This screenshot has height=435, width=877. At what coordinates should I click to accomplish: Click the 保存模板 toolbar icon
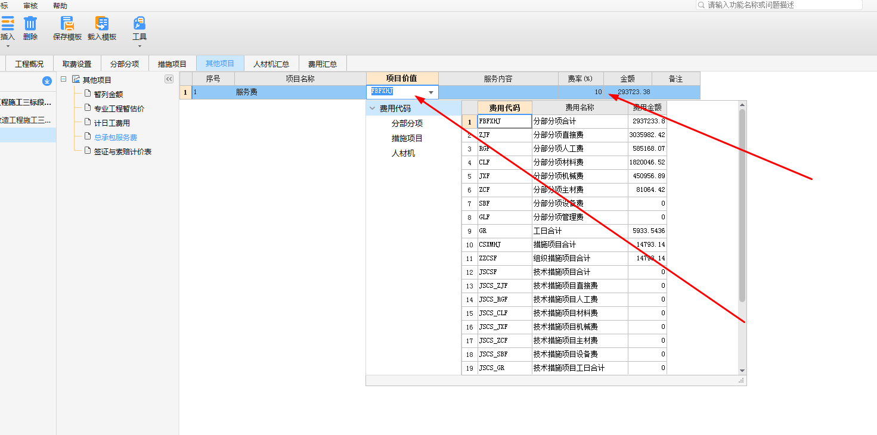(67, 24)
